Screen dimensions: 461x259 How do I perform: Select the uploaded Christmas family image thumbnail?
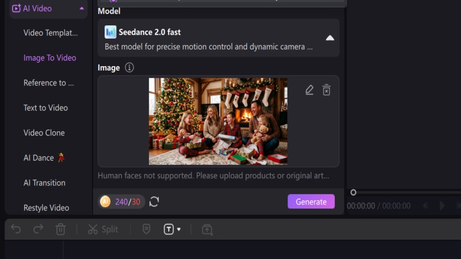point(218,121)
